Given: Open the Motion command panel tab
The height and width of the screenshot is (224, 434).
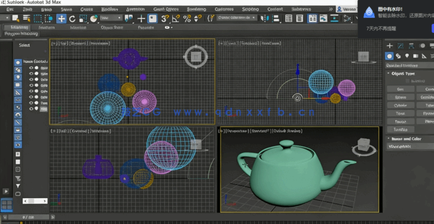Looking at the screenshot, I should pos(422,46).
